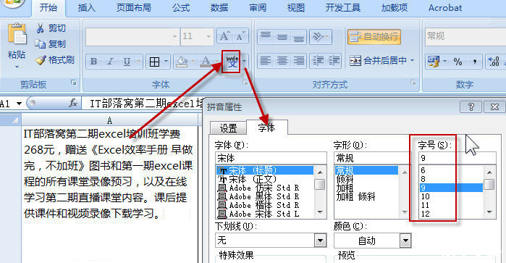Open the 审阅 ribbon tab
Screen dimensions: 506x263
tap(258, 8)
